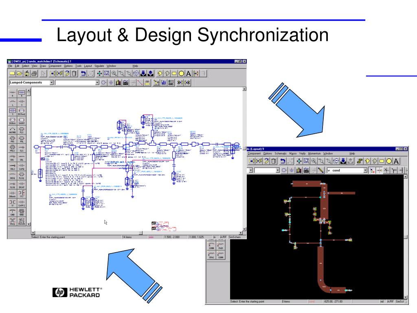
Task: Pick the PRLC component from palette
Action: pyautogui.click(x=13, y=148)
